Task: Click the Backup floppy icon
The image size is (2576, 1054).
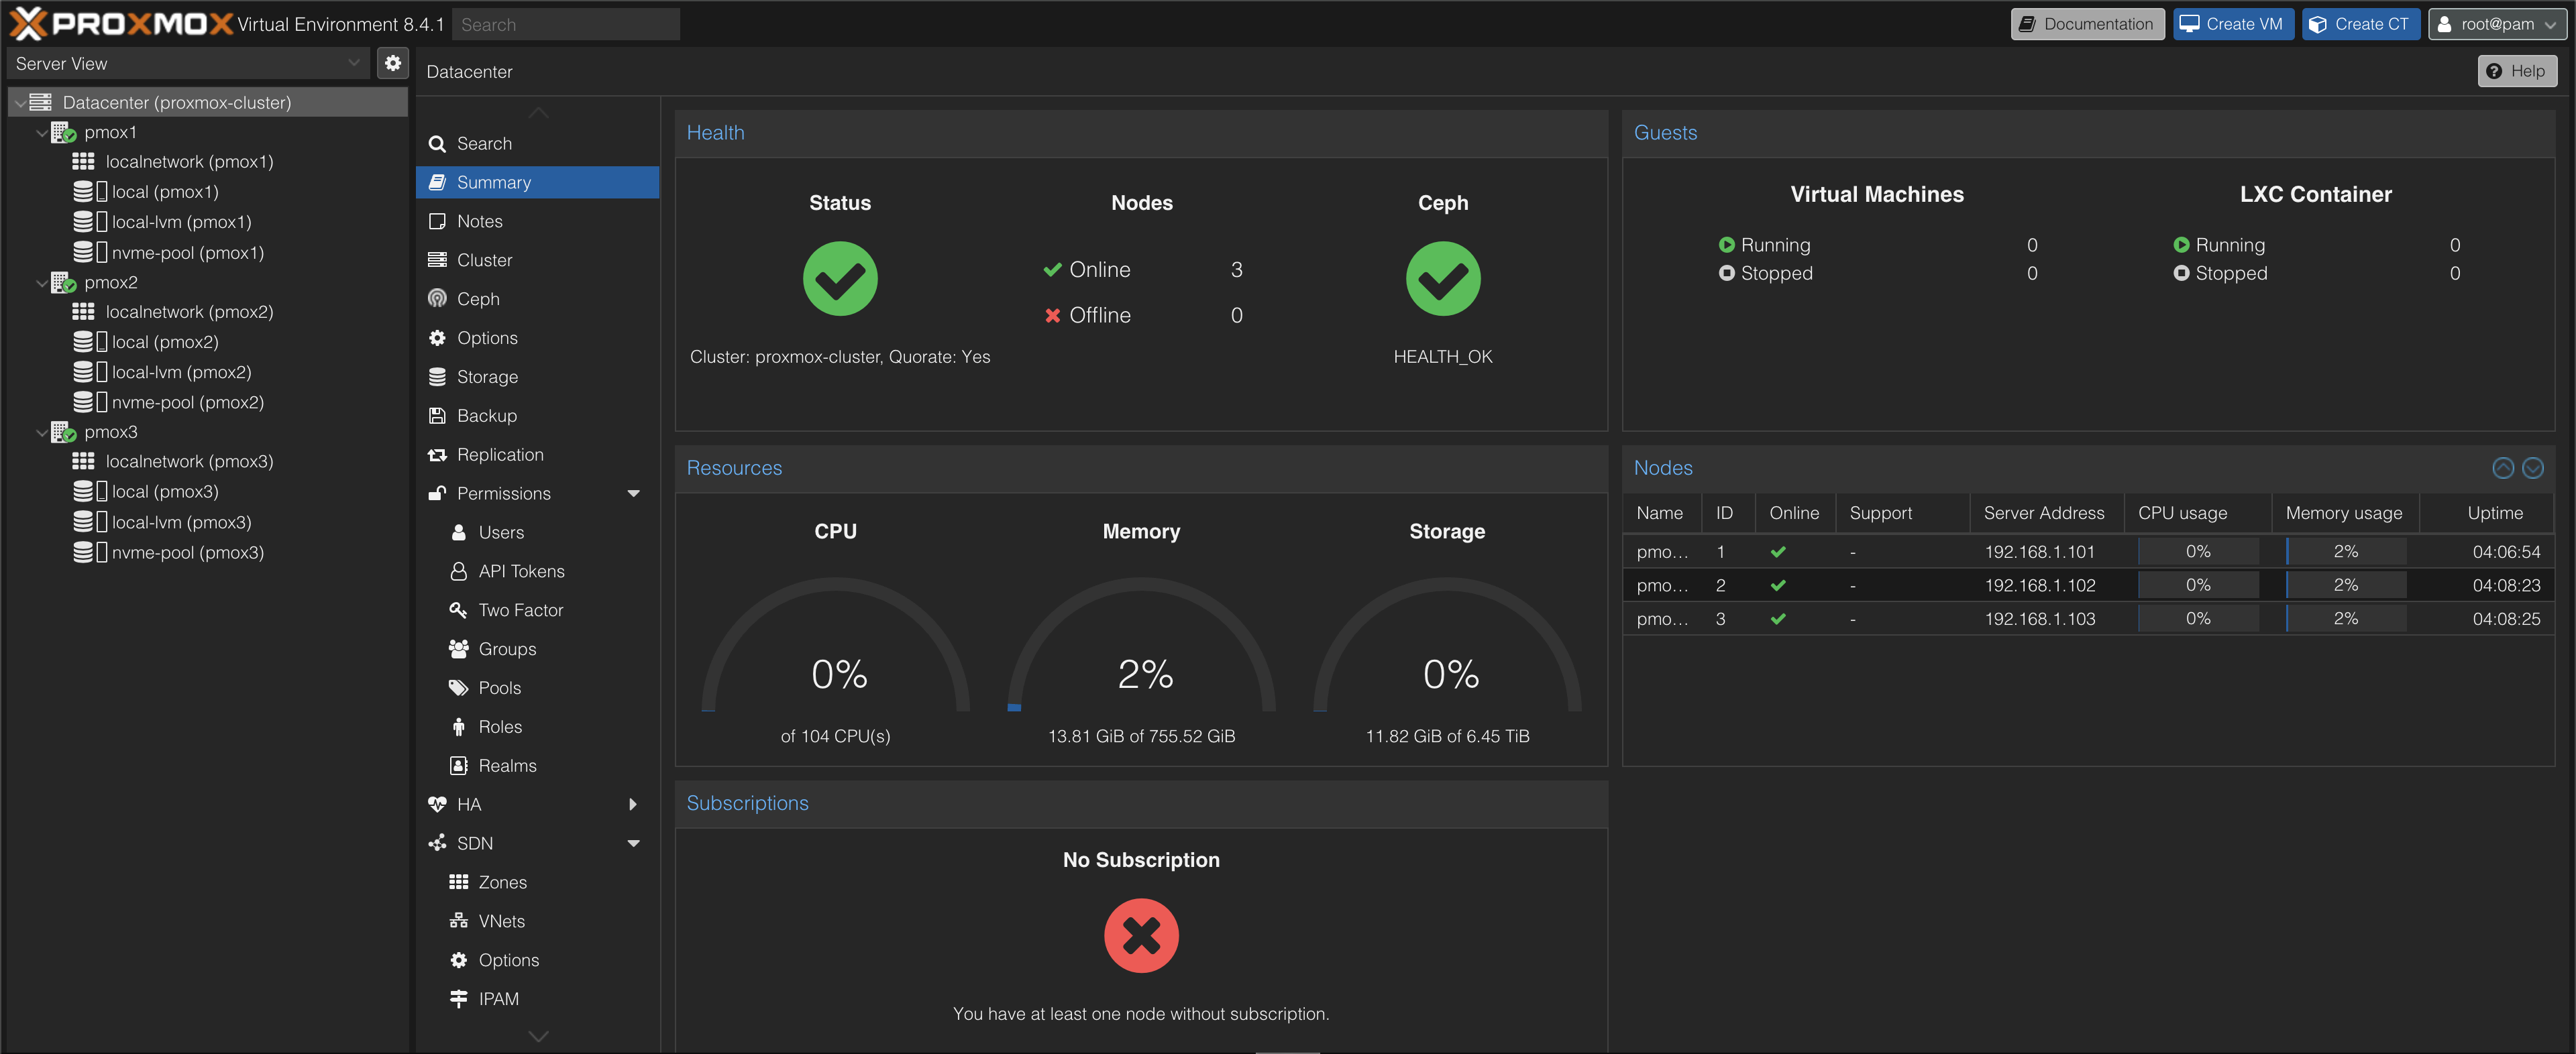Action: pos(437,416)
